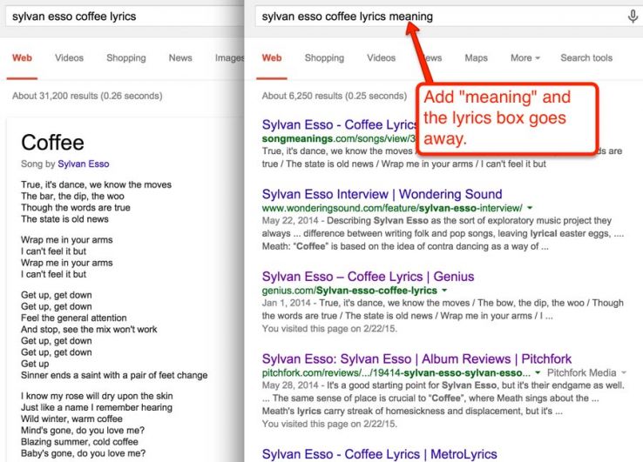
Task: Click lyric line 'Feel the general attention'
Action: click(x=74, y=318)
